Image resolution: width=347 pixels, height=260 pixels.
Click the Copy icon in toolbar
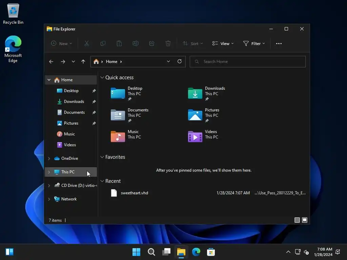click(103, 44)
